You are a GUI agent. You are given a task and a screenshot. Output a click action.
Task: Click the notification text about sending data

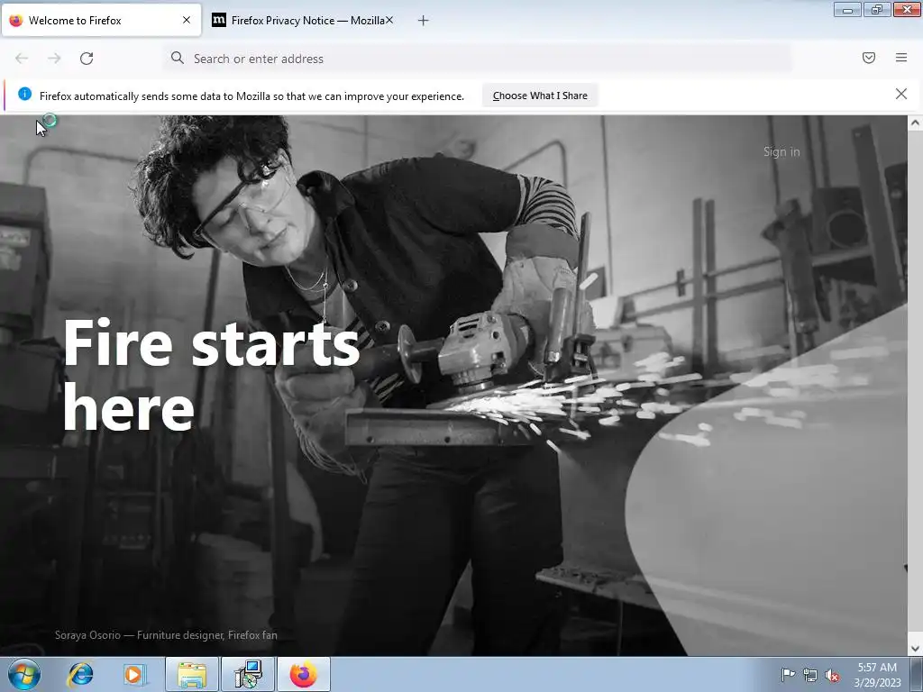point(251,96)
